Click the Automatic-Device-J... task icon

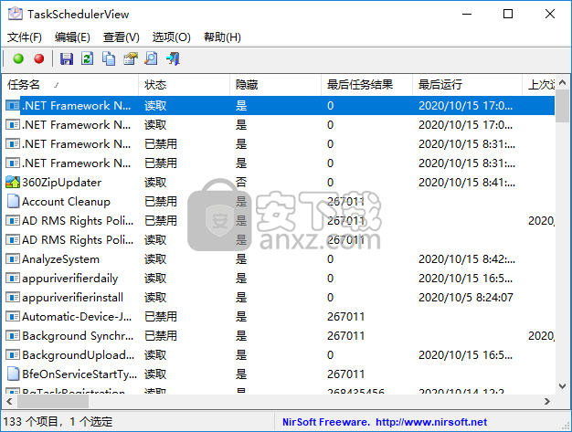[13, 316]
